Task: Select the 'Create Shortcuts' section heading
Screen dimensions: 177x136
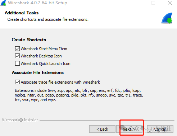Action: pos(29,40)
